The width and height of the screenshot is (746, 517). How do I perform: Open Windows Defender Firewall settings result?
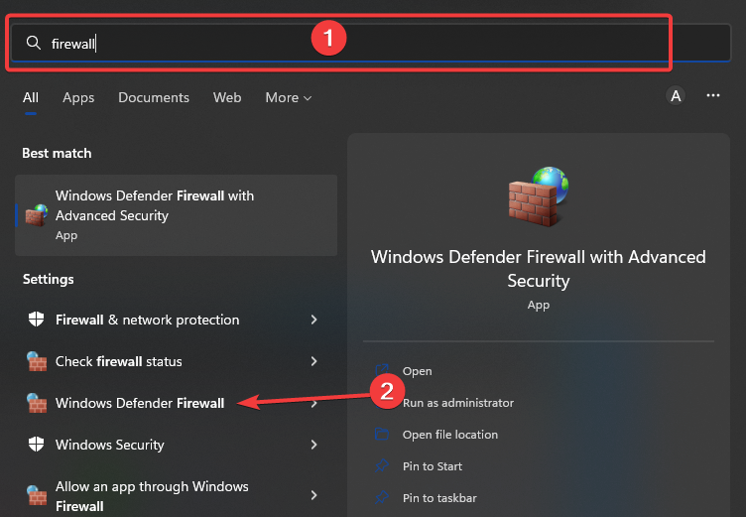click(176, 403)
